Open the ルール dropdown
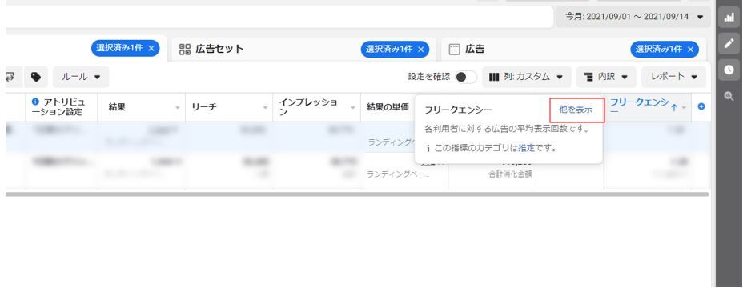743x288 pixels. tap(81, 77)
